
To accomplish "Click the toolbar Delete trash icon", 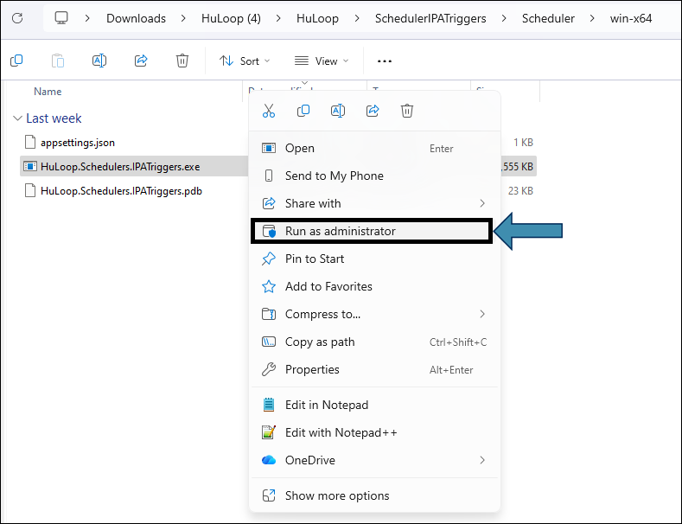I will [x=182, y=61].
